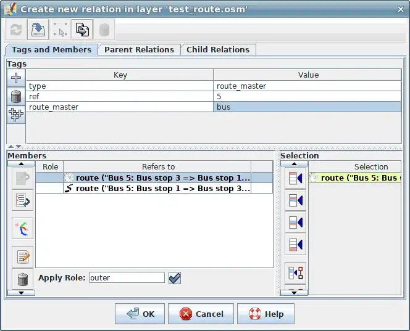This screenshot has height=331, width=410.
Task: Apply the role with checkmark button
Action: point(175,278)
